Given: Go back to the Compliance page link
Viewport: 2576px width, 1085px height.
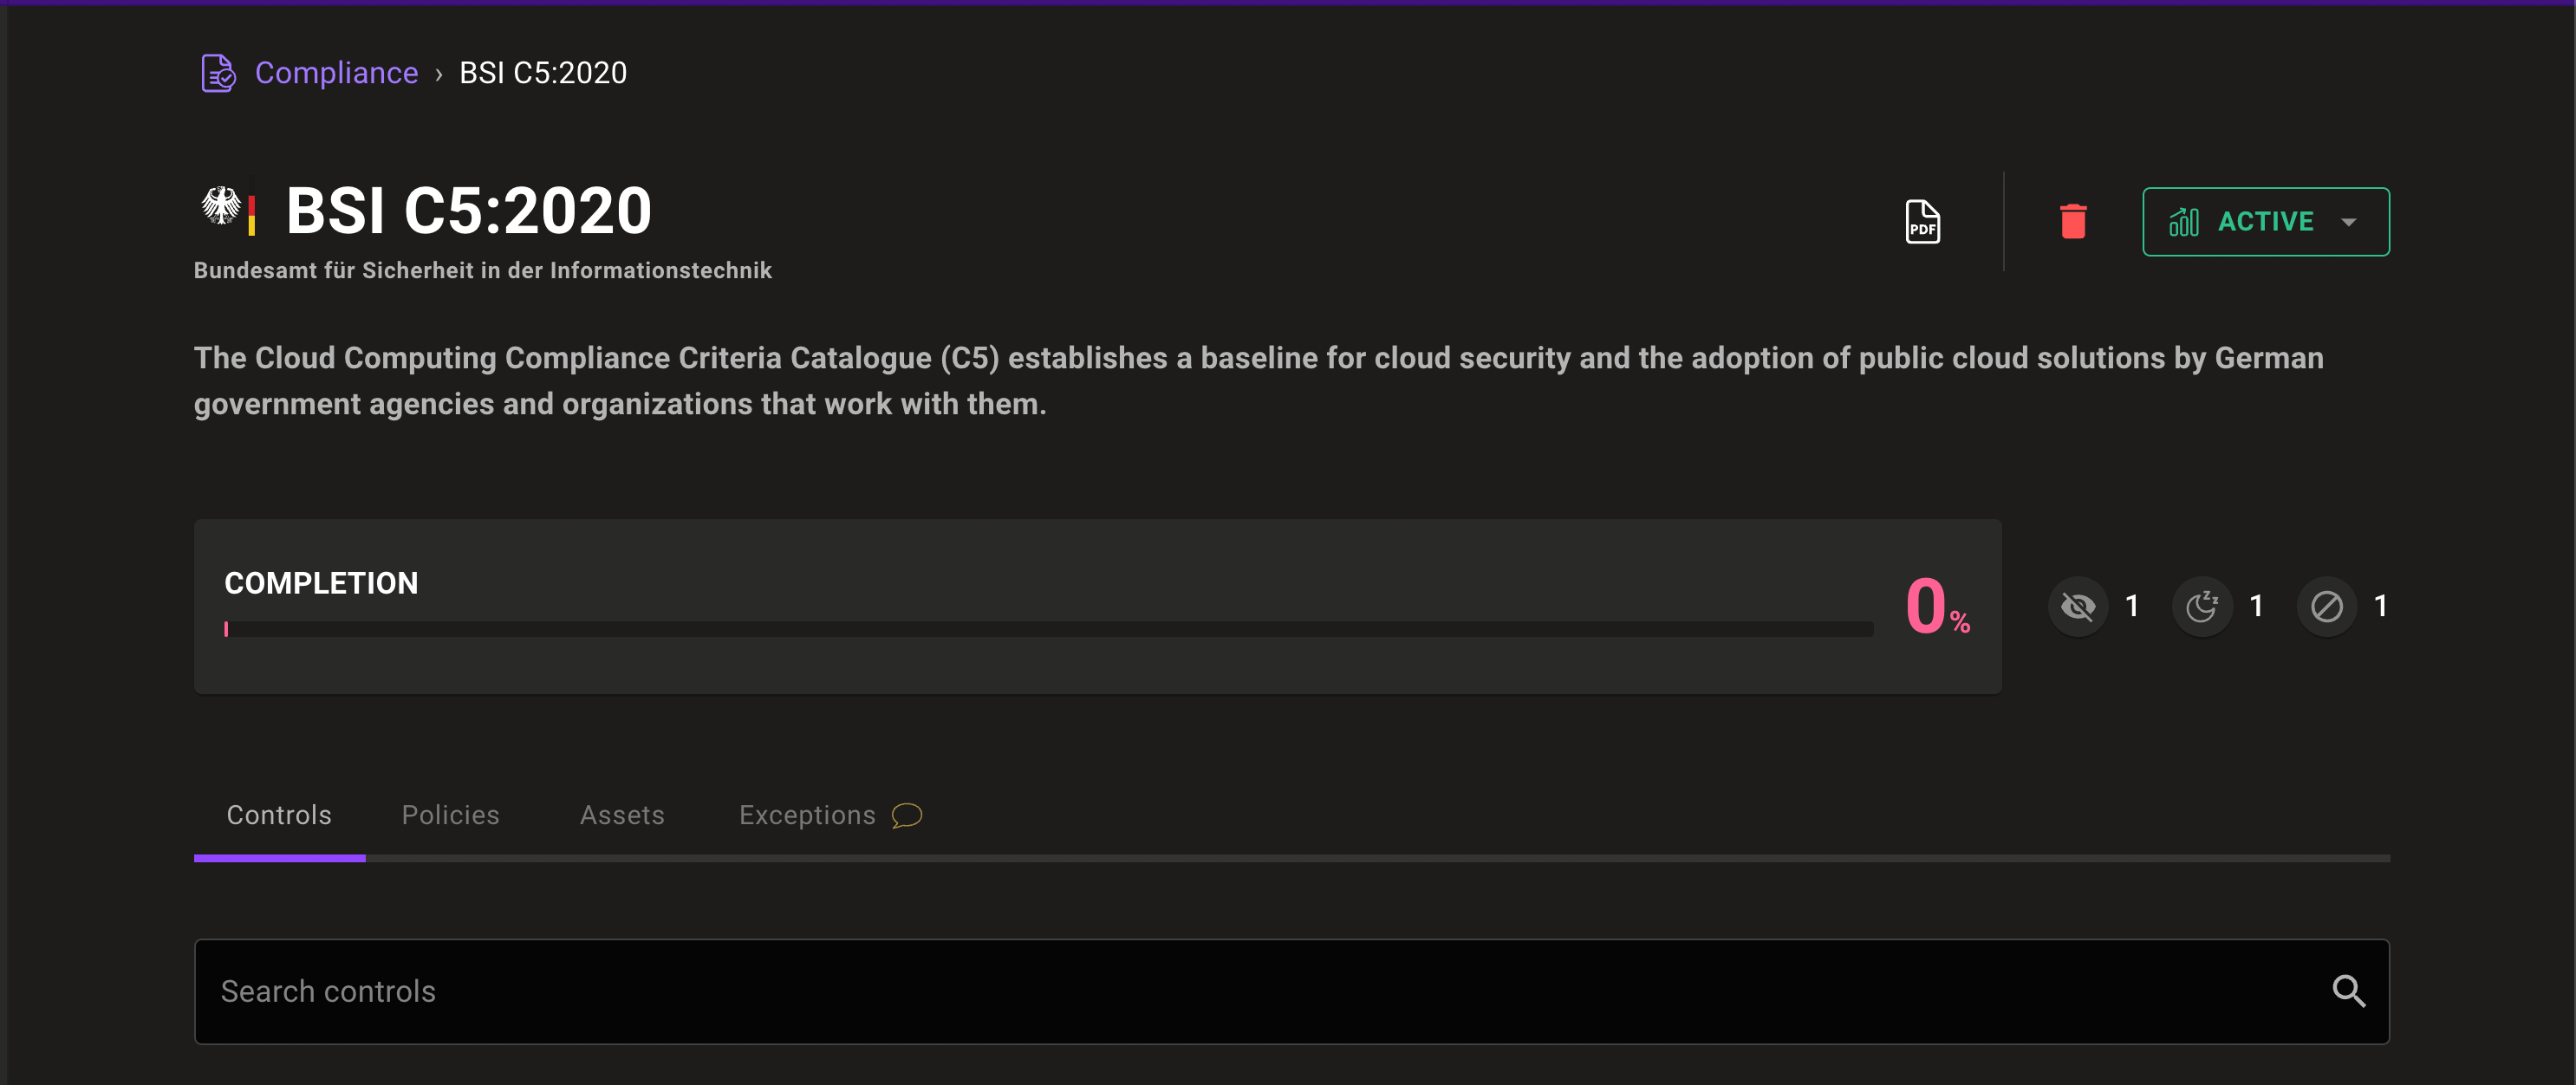Looking at the screenshot, I should click(x=336, y=73).
